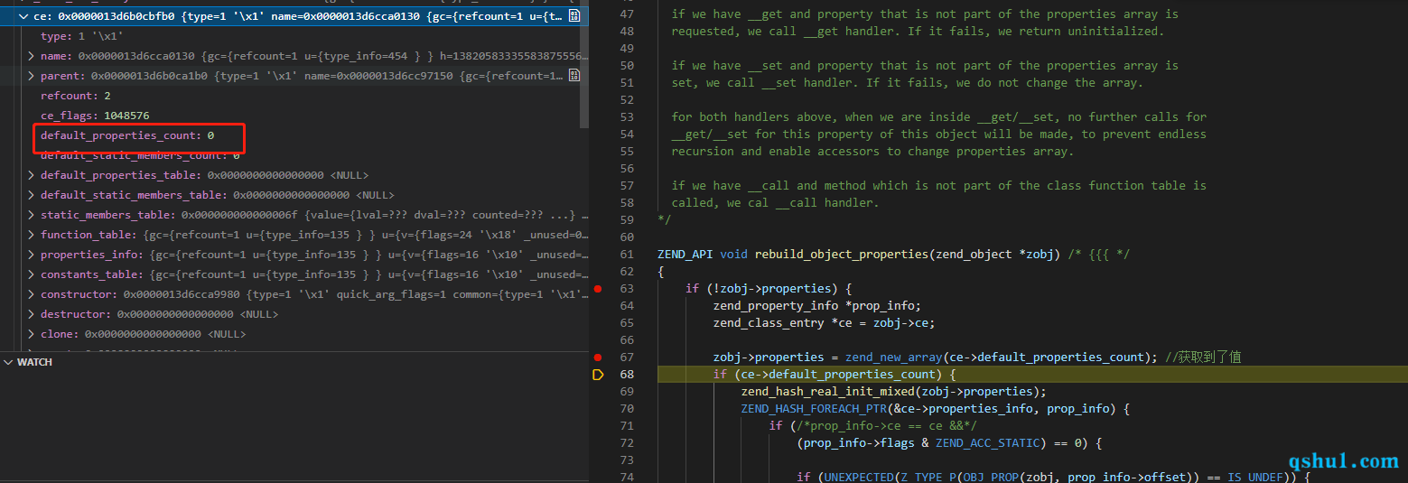Open binary data view on ce row
This screenshot has height=483, width=1408.
click(x=573, y=16)
